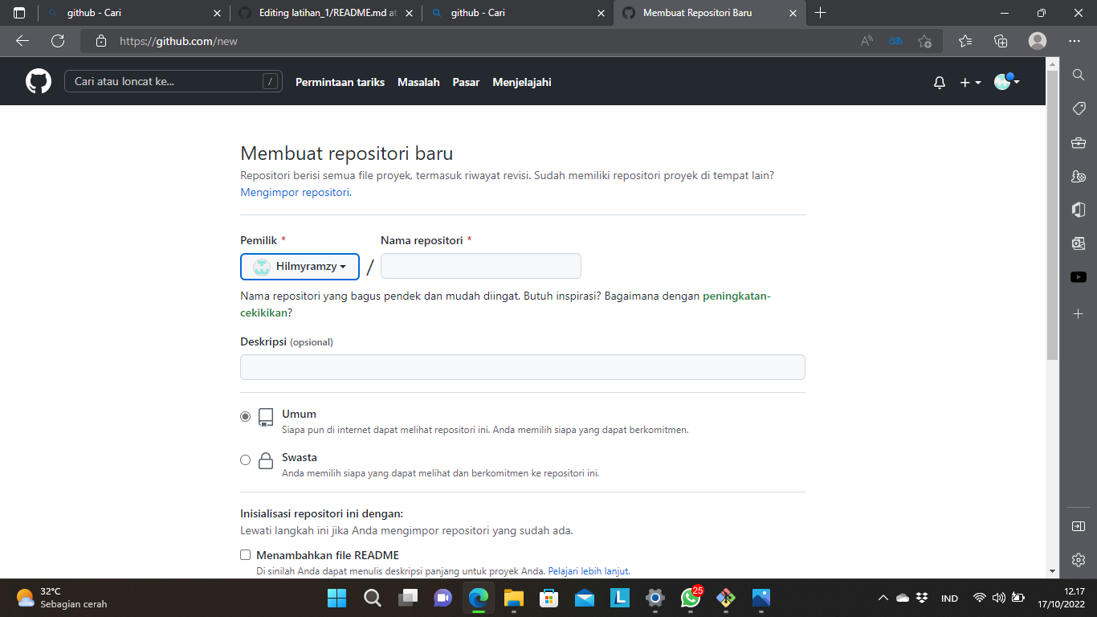Viewport: 1097px width, 617px height.
Task: Open the plus create-new dropdown on GitHub
Action: [x=969, y=81]
